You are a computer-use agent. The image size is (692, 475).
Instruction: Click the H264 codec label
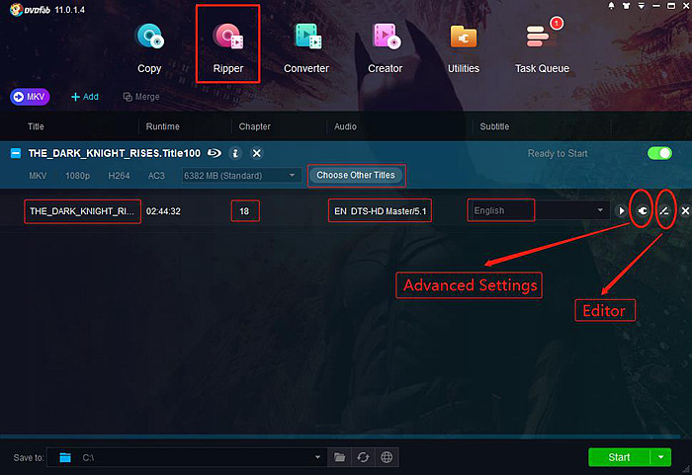pyautogui.click(x=120, y=176)
